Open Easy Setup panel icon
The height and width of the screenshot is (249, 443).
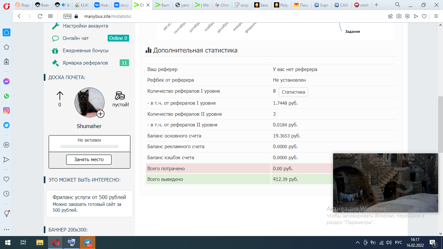[x=436, y=16]
